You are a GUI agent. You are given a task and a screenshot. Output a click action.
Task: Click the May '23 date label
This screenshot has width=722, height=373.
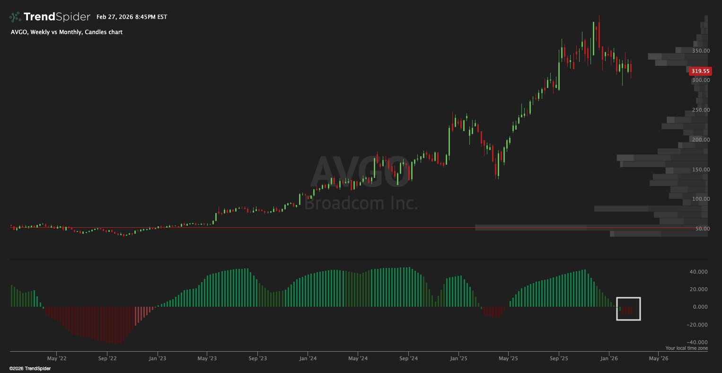[207, 359]
